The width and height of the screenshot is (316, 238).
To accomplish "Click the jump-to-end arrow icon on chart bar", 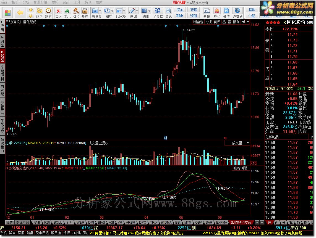I will point(243,22).
